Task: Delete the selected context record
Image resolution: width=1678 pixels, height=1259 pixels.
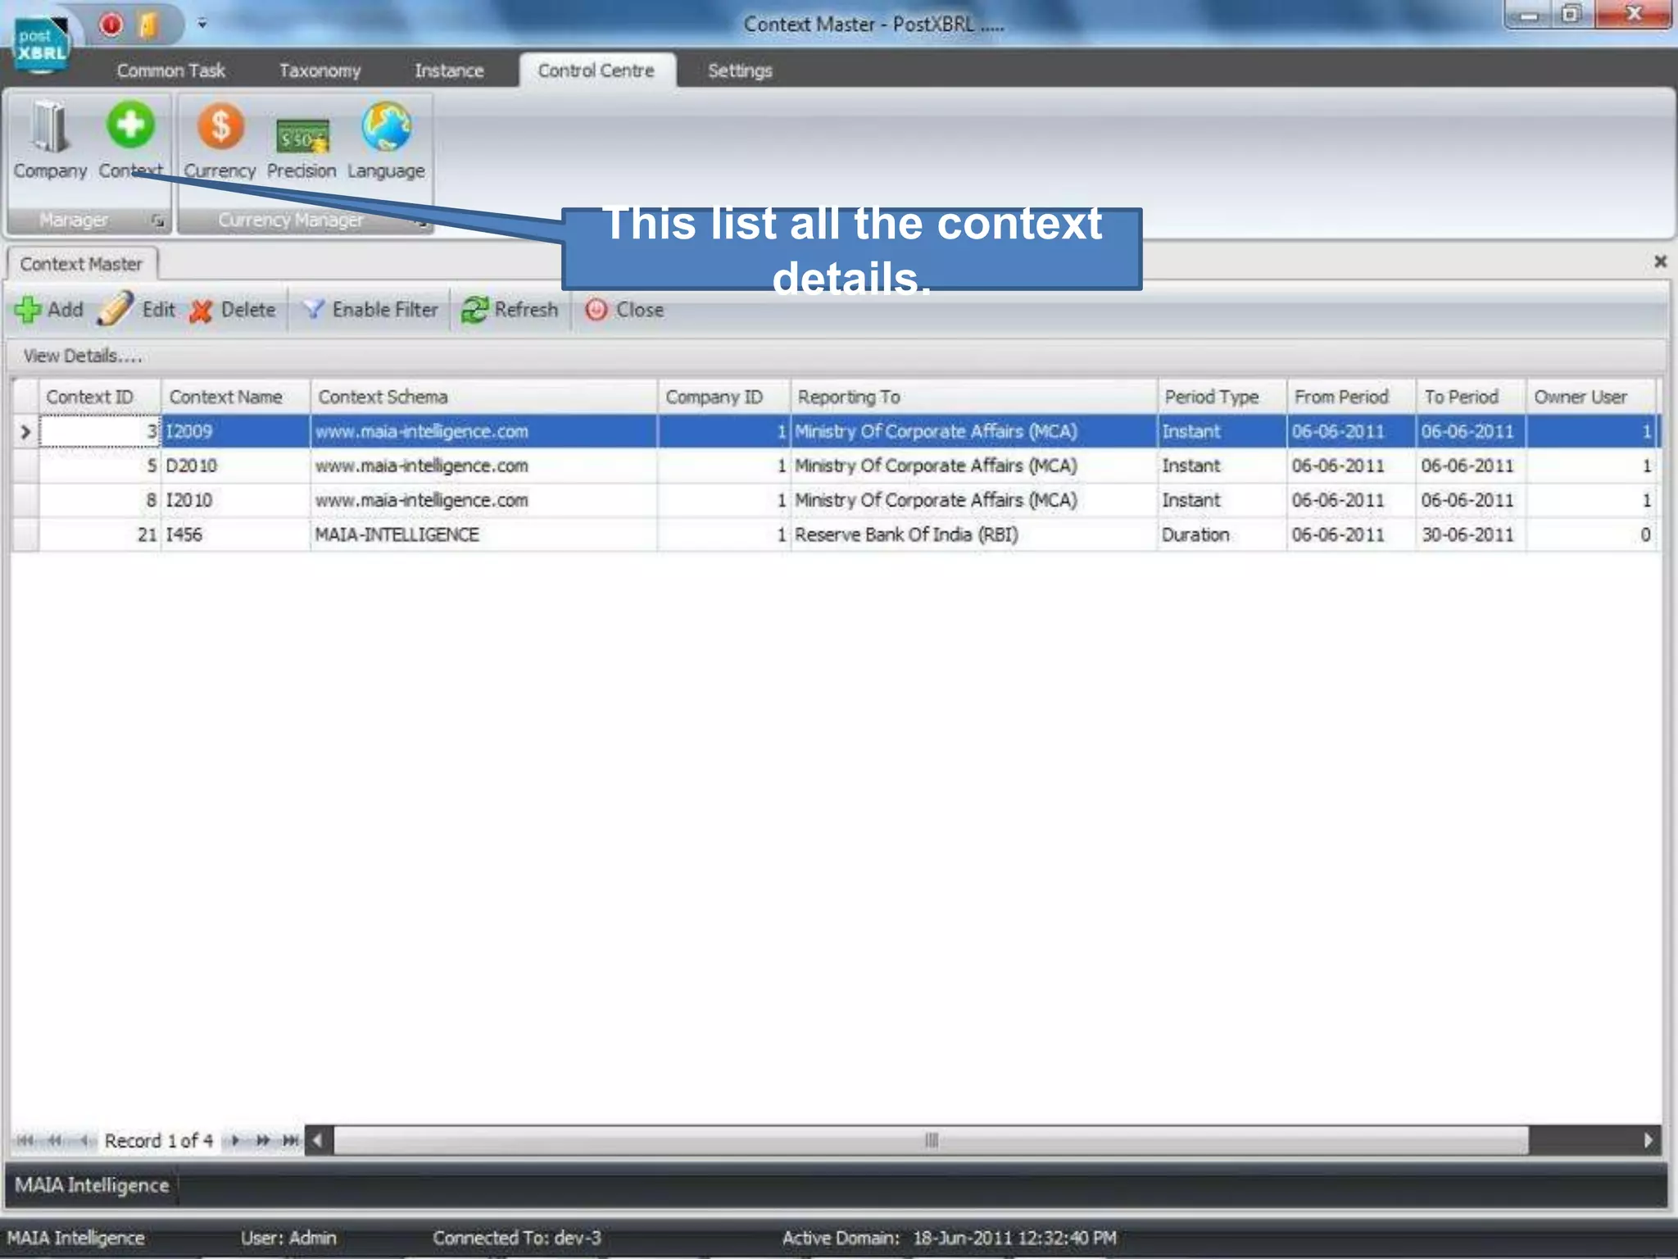Action: (233, 310)
